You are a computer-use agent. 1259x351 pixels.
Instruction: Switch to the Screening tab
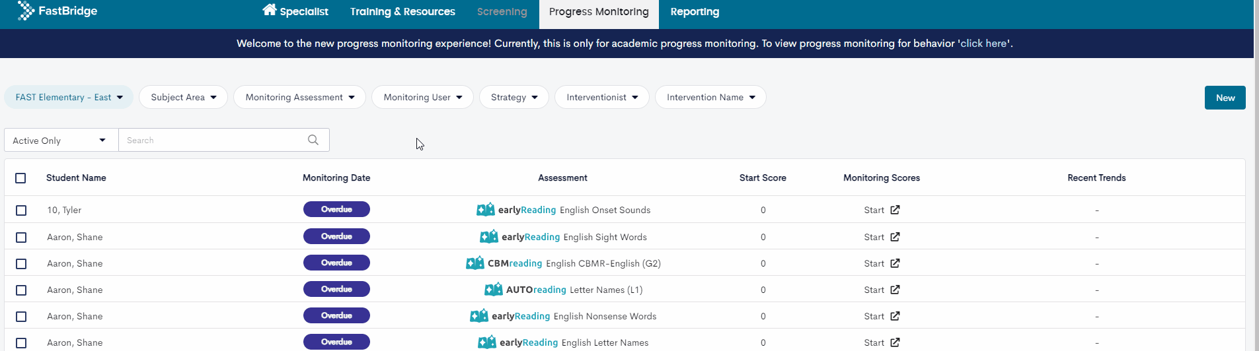[x=502, y=11]
